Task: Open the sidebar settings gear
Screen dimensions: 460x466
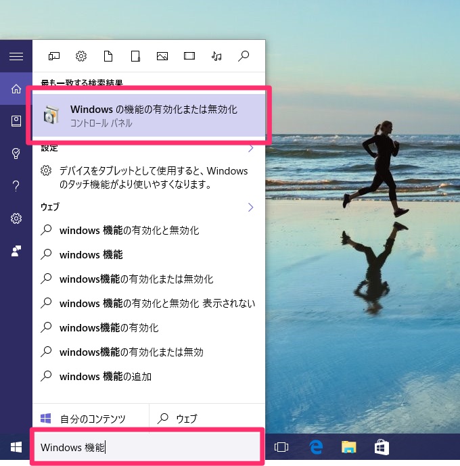Action: [16, 218]
